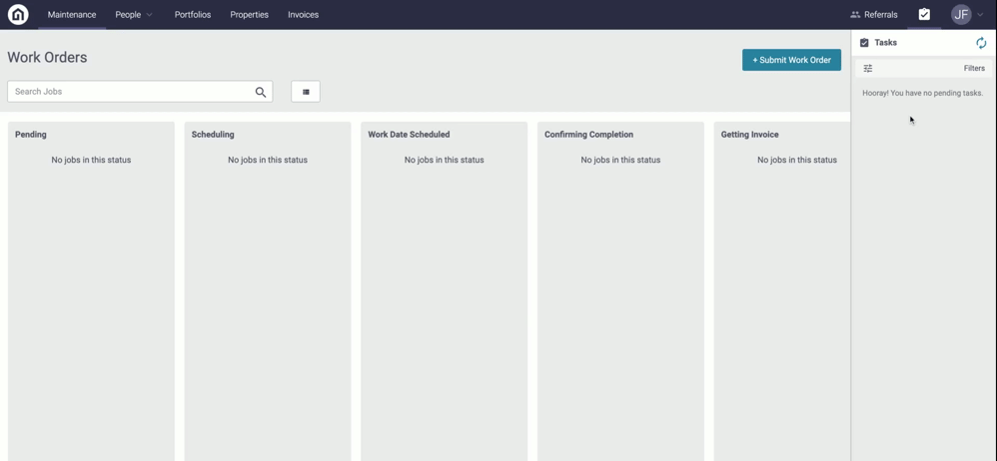
Task: Expand the People dropdown menu
Action: point(134,15)
